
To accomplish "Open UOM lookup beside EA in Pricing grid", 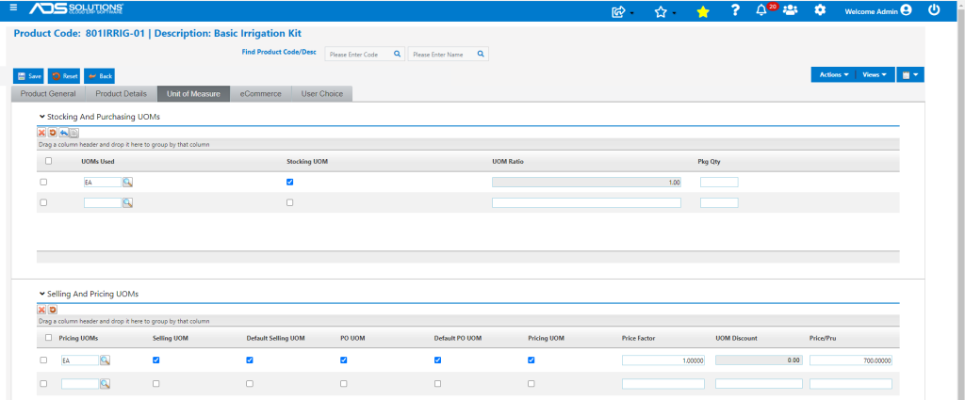I will [x=106, y=360].
